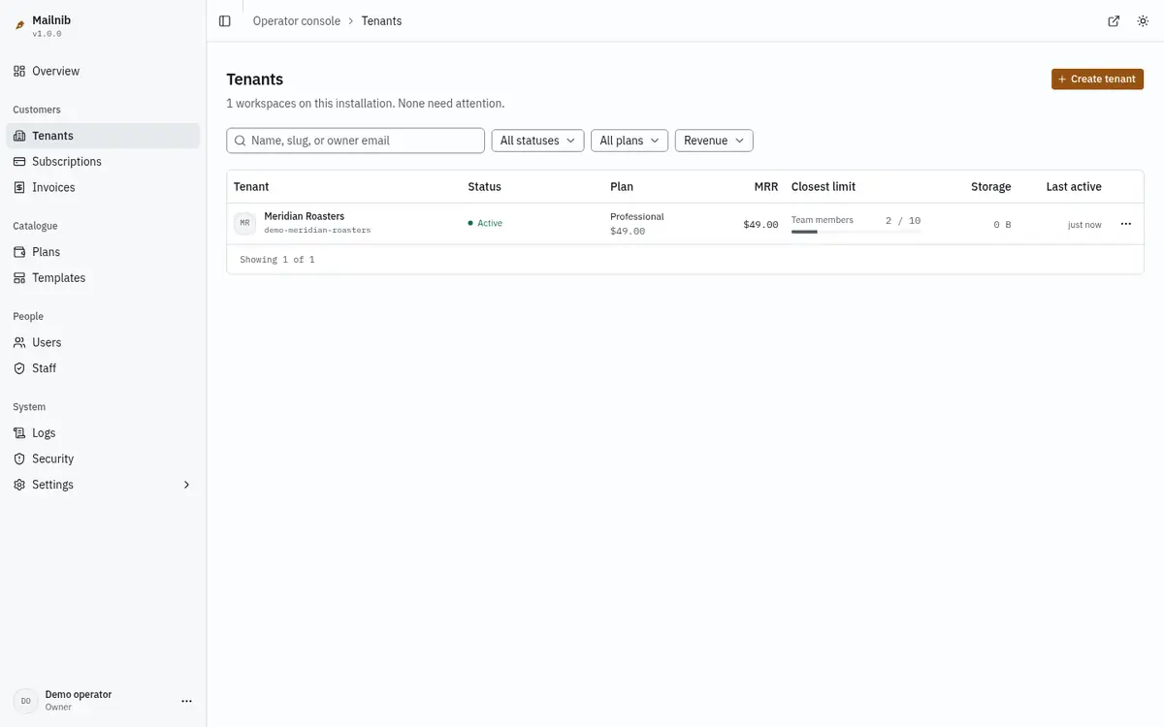
Task: Open Templates in the sidebar
Action: pyautogui.click(x=103, y=278)
